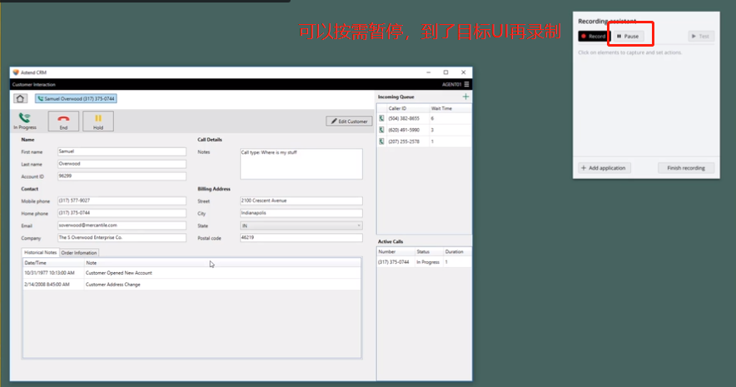Viewport: 736px width, 387px height.
Task: Click Pause in the Recording assistant
Action: pos(628,36)
